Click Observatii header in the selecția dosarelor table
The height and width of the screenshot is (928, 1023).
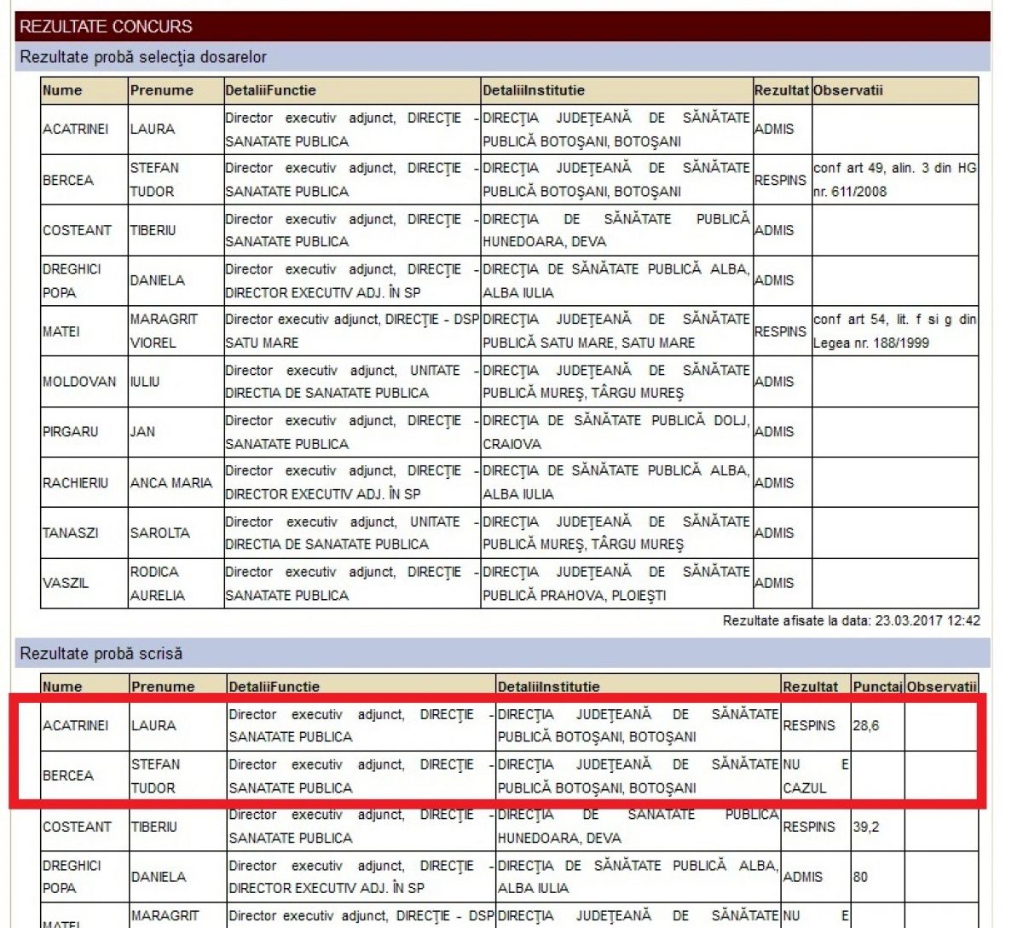coord(847,90)
